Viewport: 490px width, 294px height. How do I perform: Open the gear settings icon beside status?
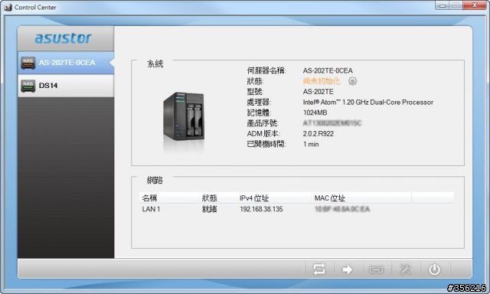[x=352, y=81]
